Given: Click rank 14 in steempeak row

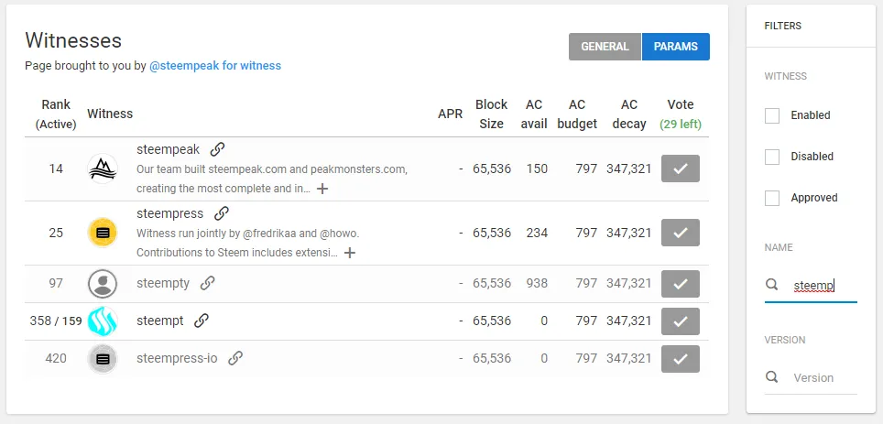Looking at the screenshot, I should (56, 169).
